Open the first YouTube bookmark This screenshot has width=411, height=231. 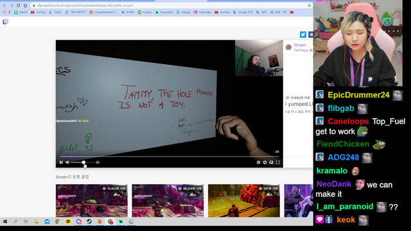pyautogui.click(x=39, y=12)
